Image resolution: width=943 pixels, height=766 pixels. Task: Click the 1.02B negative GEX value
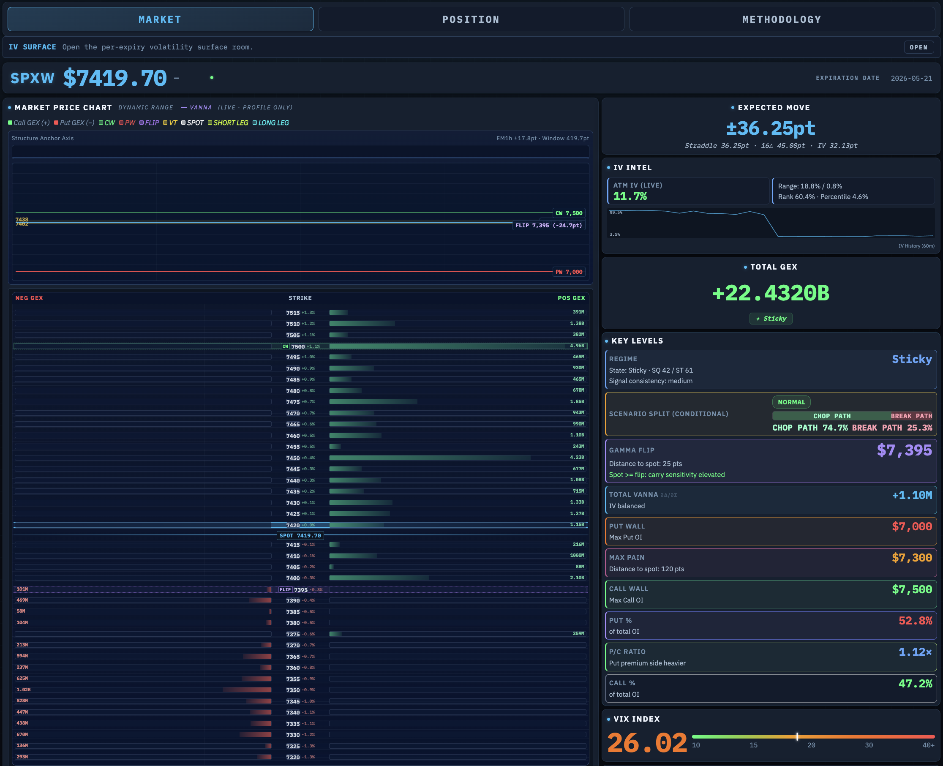click(x=23, y=690)
